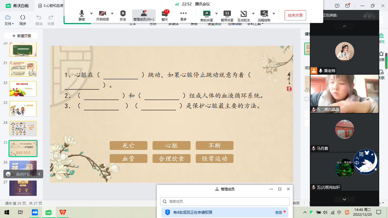Open Task View on the taskbar
The width and height of the screenshot is (388, 218).
click(20, 212)
